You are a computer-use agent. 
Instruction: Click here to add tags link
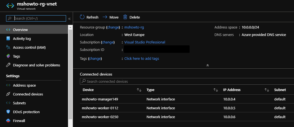142,58
